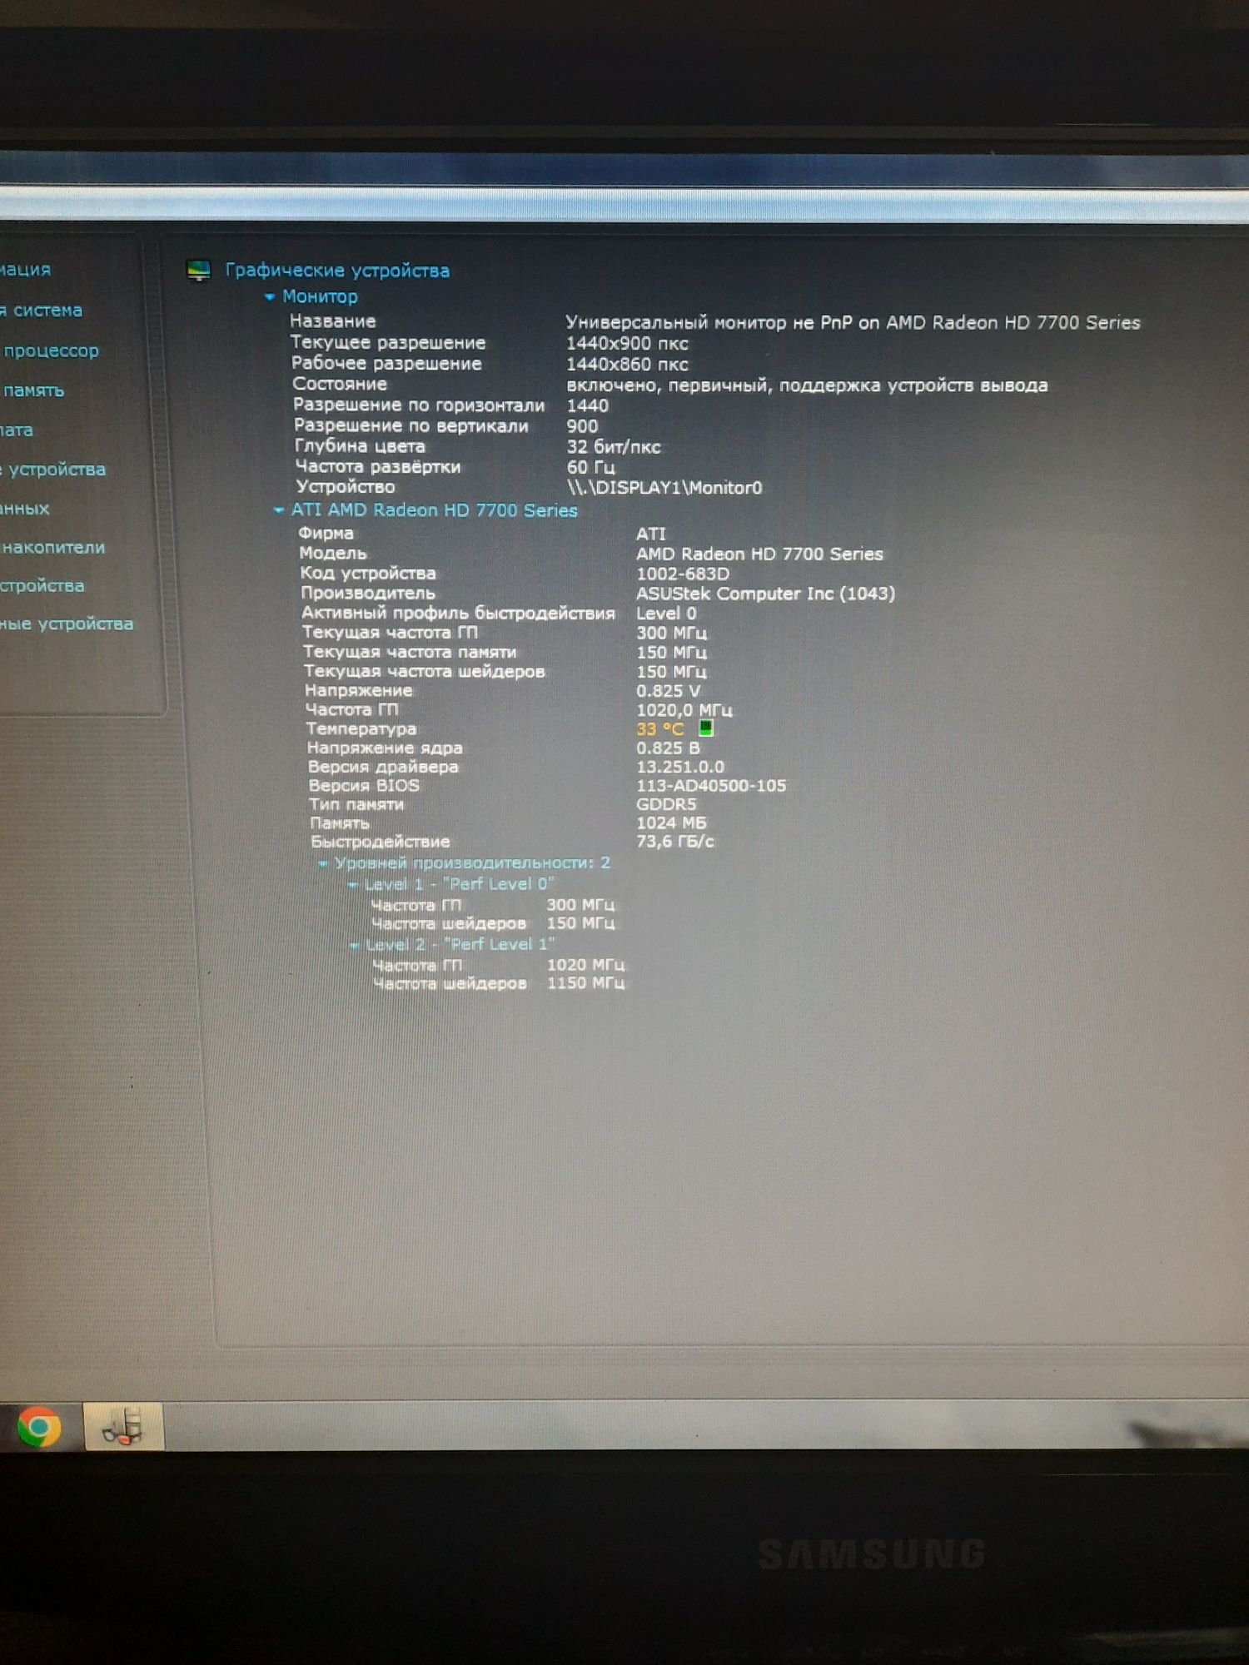Select the driver version 13.251.0.0

680,767
